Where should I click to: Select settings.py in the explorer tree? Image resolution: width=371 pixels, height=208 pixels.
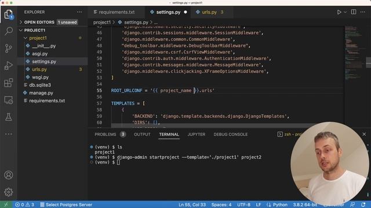click(x=44, y=62)
